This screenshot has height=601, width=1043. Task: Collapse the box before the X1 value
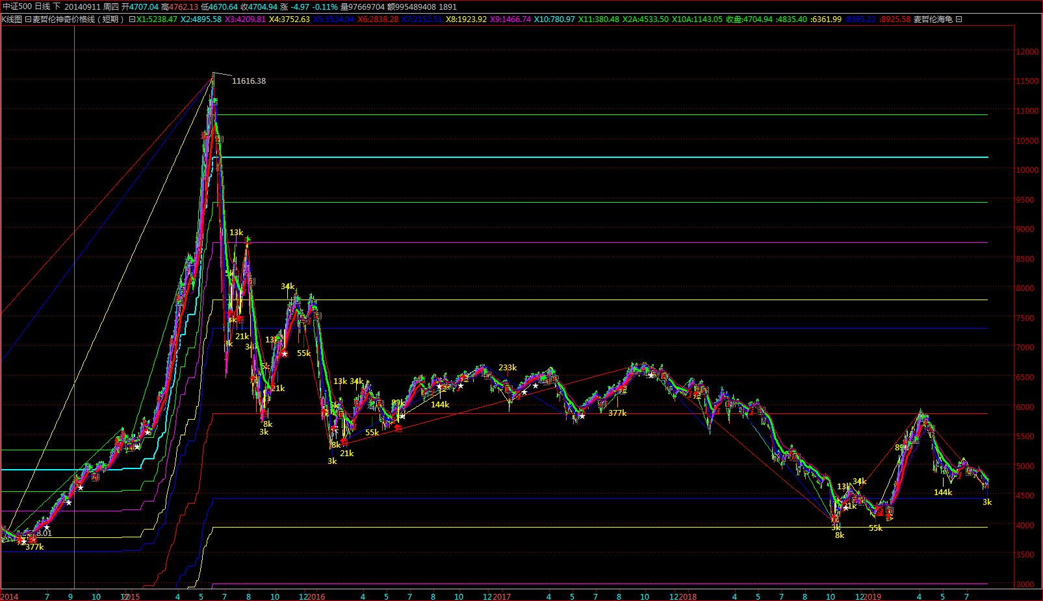pos(133,19)
